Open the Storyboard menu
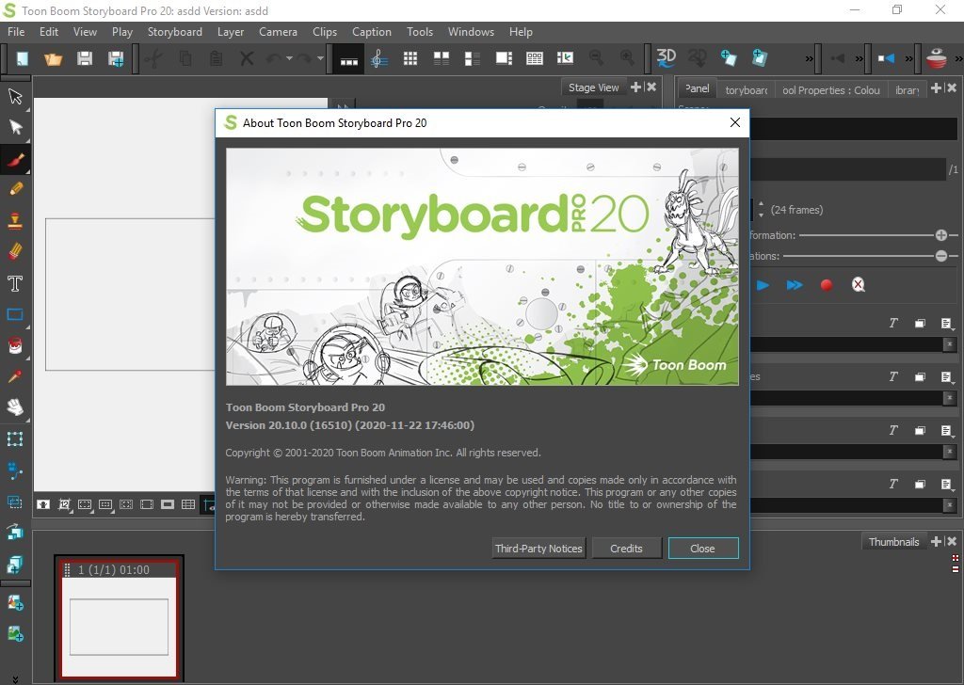 174,32
